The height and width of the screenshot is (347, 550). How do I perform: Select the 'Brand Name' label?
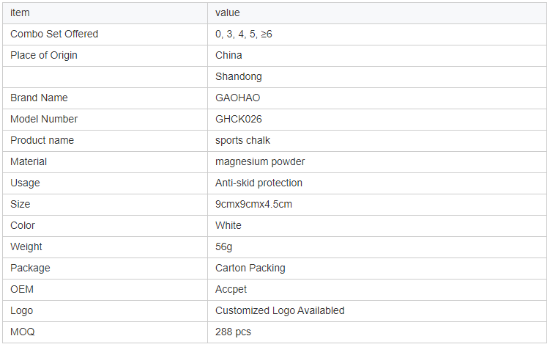tap(39, 98)
